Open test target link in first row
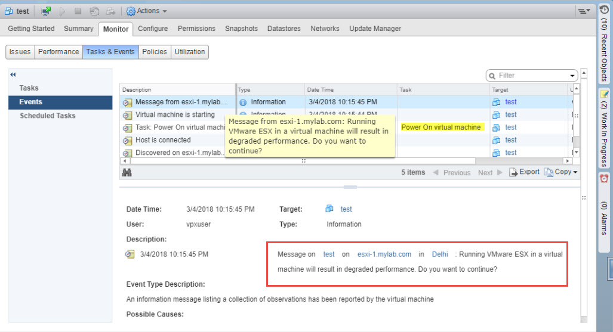Image resolution: width=613 pixels, height=332 pixels. coord(510,102)
